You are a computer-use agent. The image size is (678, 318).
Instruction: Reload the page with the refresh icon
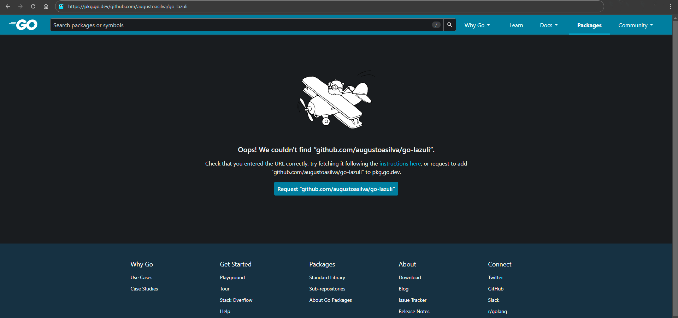point(33,6)
